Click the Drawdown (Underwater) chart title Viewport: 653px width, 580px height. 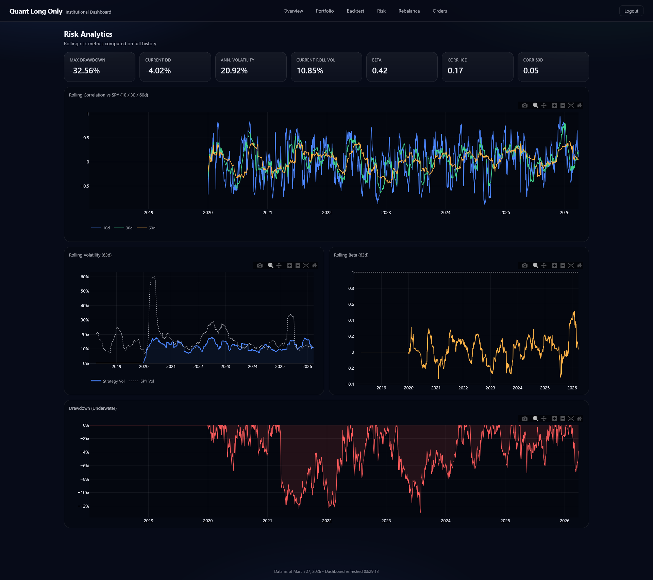(x=93, y=408)
